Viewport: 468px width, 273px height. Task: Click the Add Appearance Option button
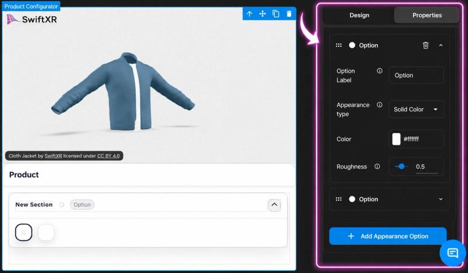(x=388, y=236)
